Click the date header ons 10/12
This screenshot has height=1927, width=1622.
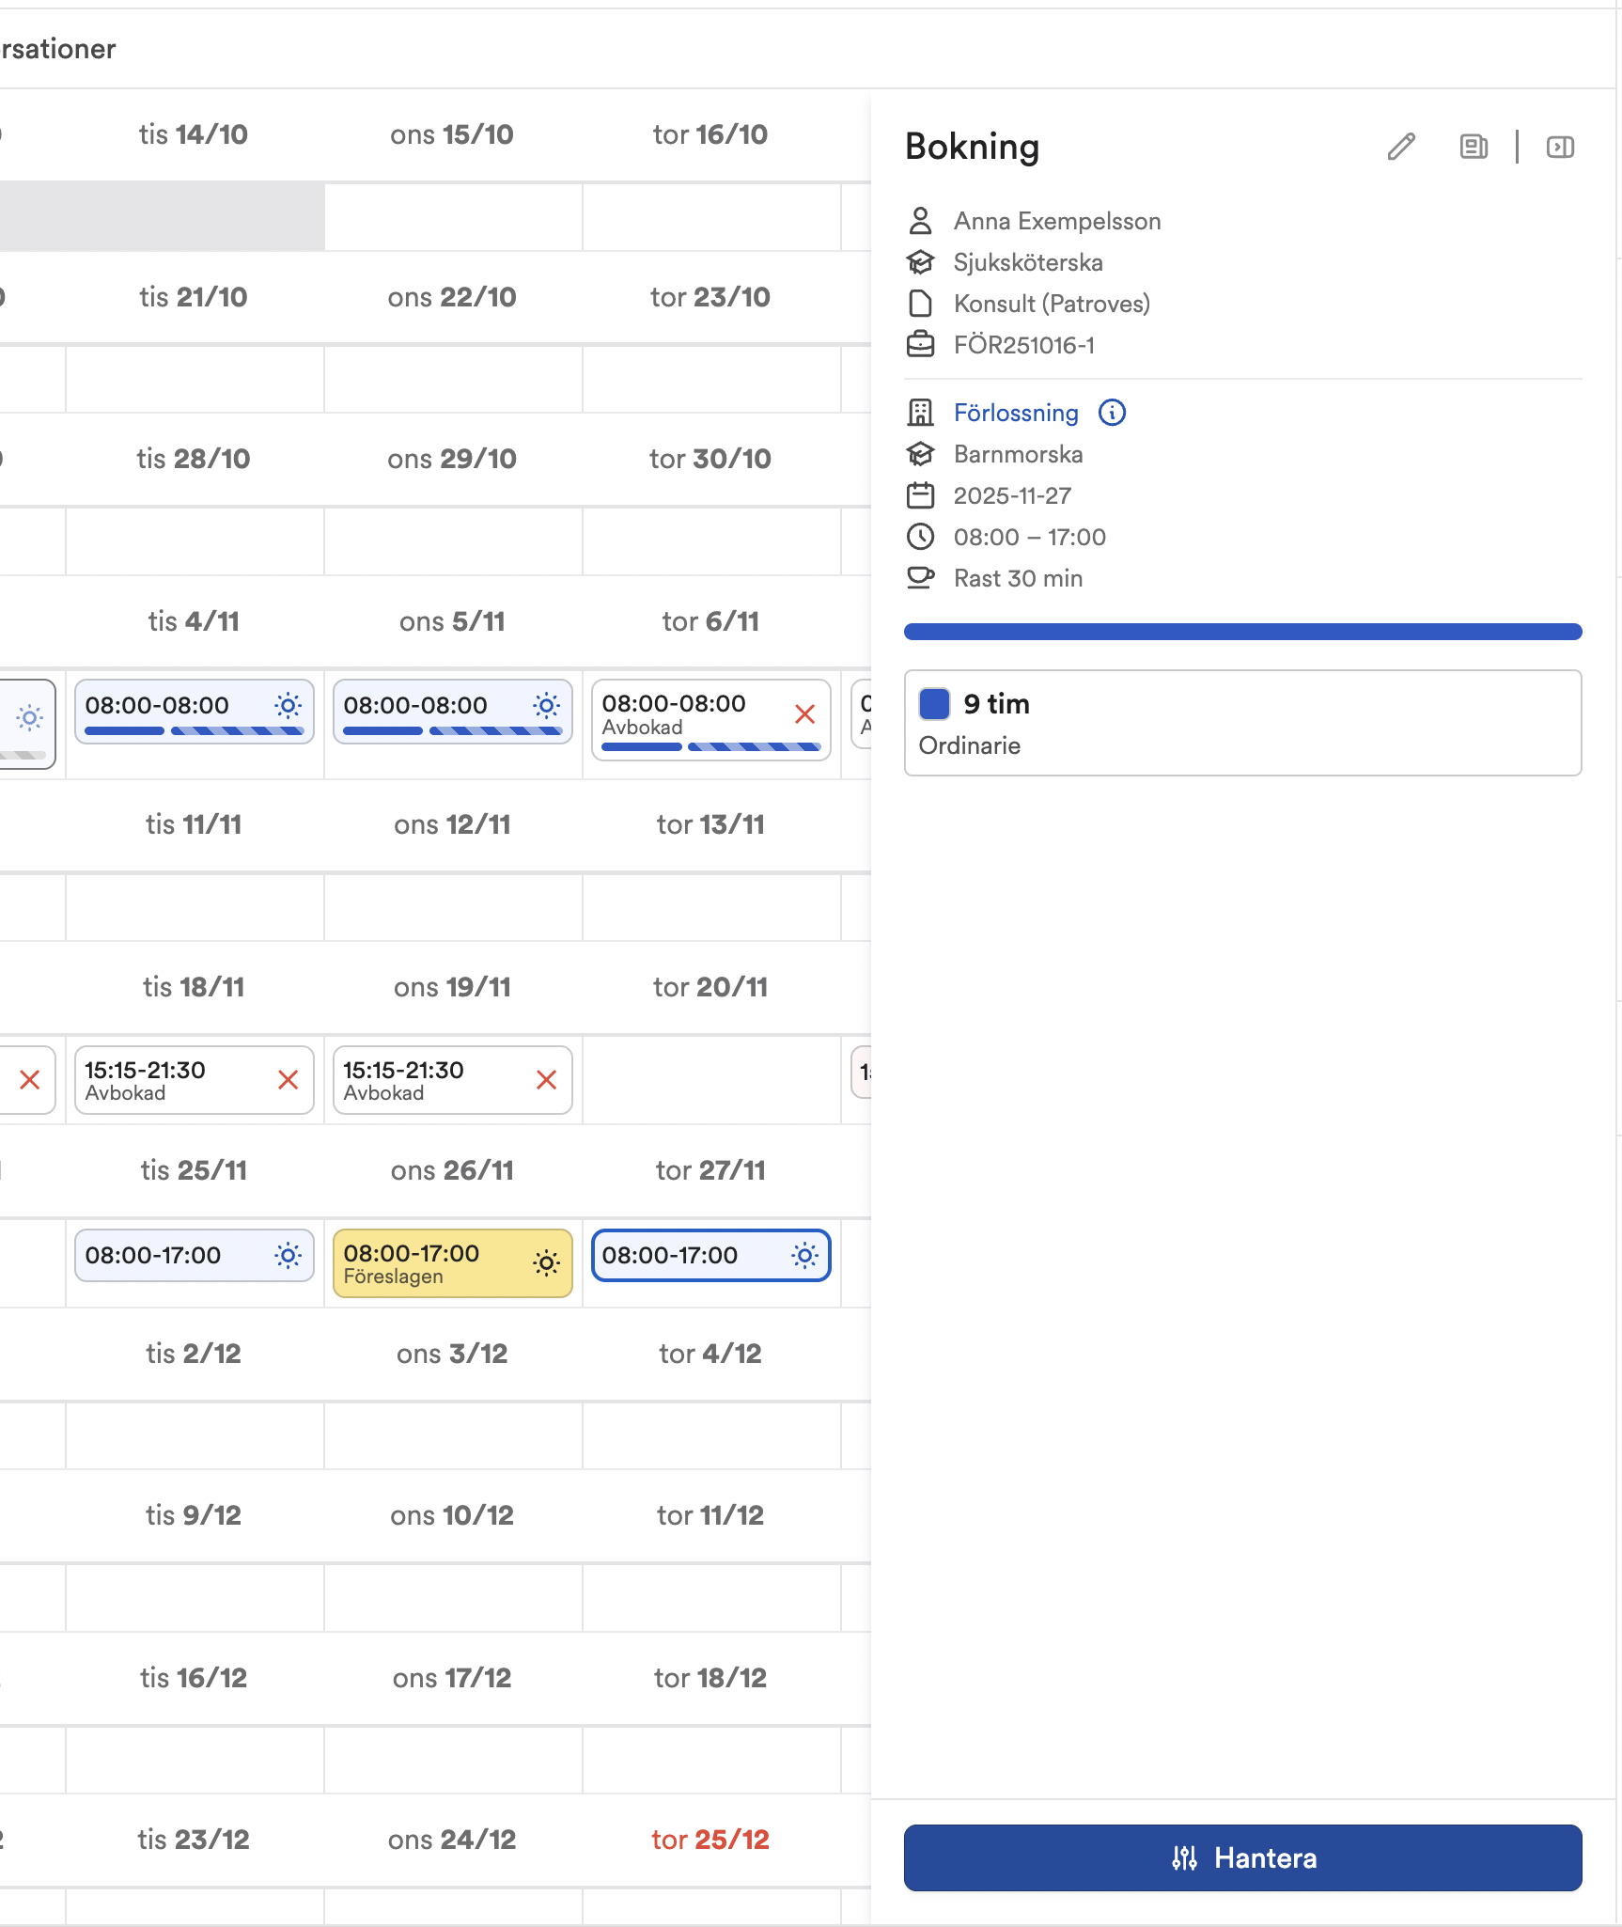click(452, 1515)
